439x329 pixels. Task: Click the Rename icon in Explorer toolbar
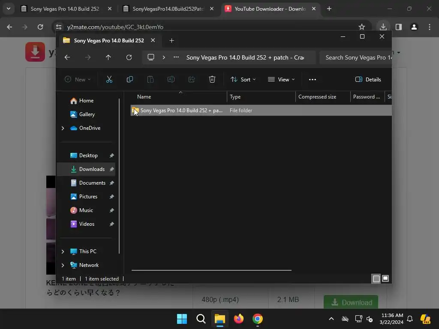(x=171, y=79)
